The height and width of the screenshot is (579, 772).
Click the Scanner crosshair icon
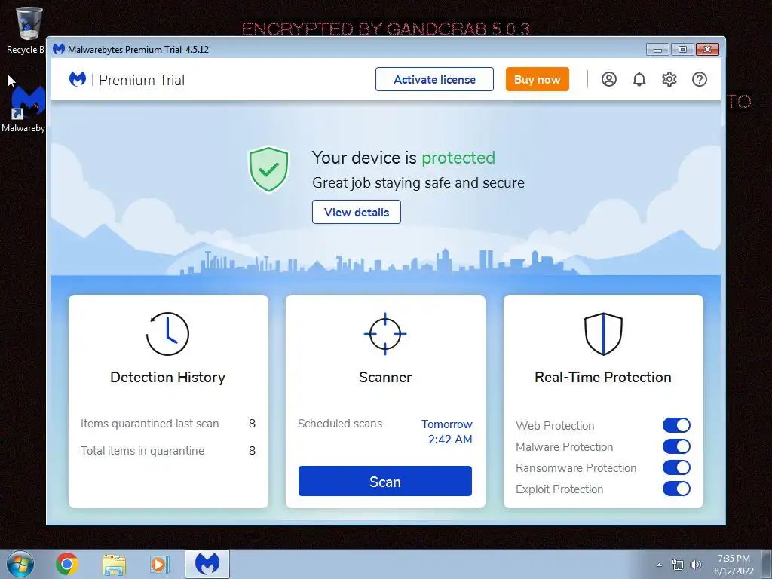coord(385,334)
